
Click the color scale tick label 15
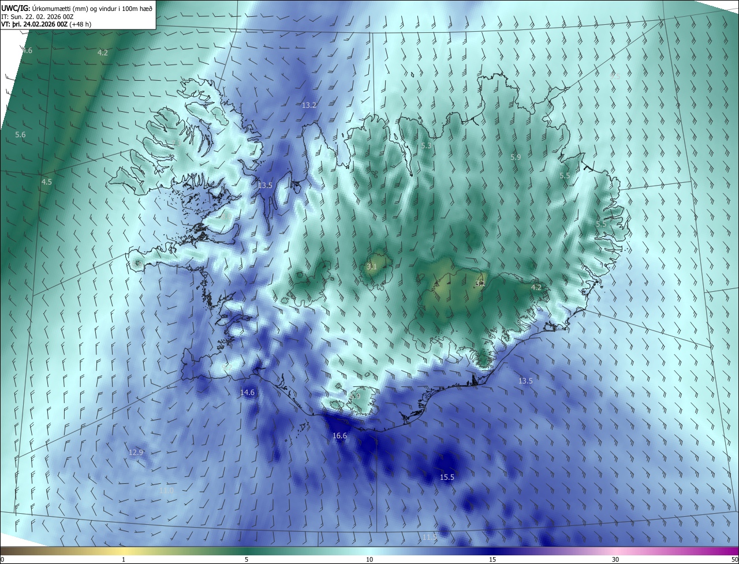pyautogui.click(x=492, y=559)
